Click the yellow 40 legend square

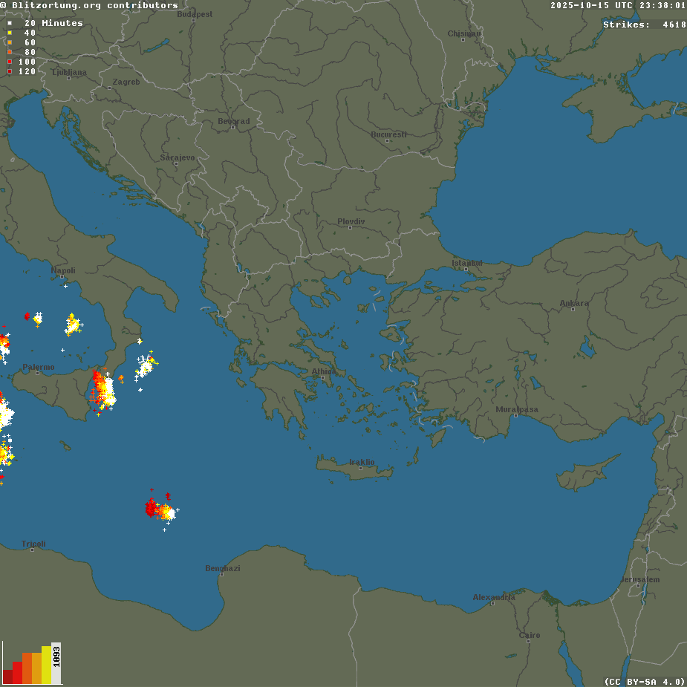click(x=10, y=33)
